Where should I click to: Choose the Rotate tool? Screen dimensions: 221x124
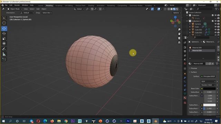click(4, 34)
